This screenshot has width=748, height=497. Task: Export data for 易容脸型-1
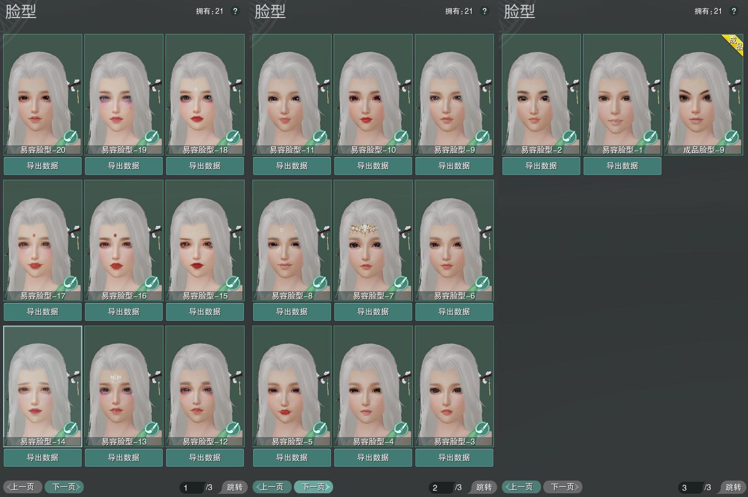(x=622, y=166)
